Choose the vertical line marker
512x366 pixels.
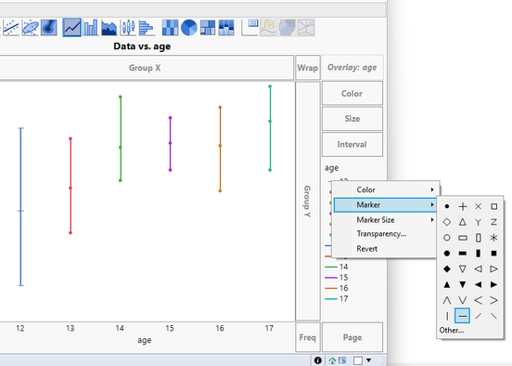point(447,316)
